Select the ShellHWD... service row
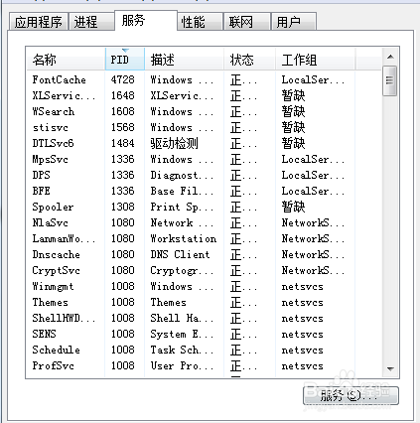Image resolution: width=420 pixels, height=423 pixels. click(x=204, y=318)
